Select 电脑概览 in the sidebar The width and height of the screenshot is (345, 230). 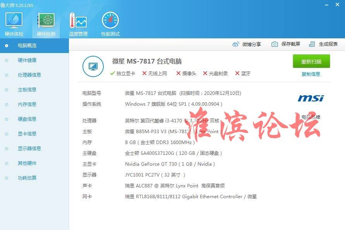click(x=34, y=46)
